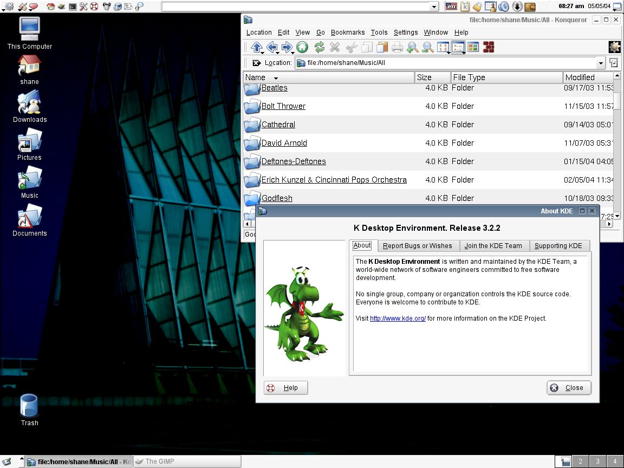The width and height of the screenshot is (624, 468).
Task: Select the About tab in About KDE
Action: [362, 245]
